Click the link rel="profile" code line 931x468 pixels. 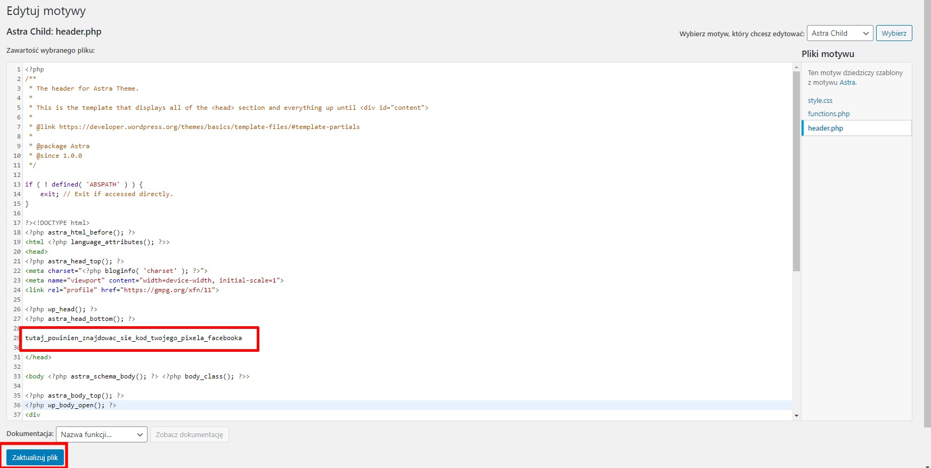click(x=122, y=290)
